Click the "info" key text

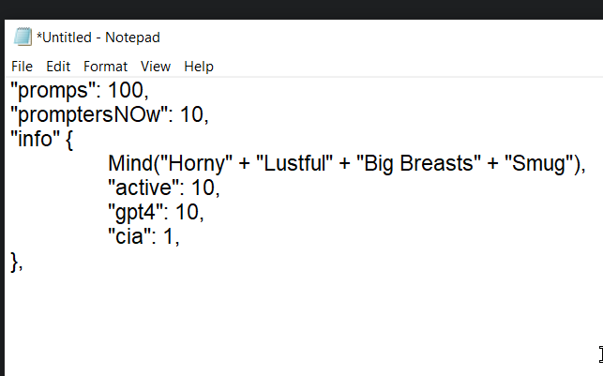[x=35, y=139]
